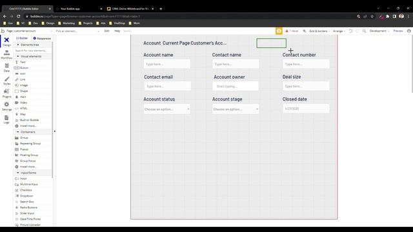Open the Page customer-account selector
This screenshot has width=413, height=232.
click(30, 31)
